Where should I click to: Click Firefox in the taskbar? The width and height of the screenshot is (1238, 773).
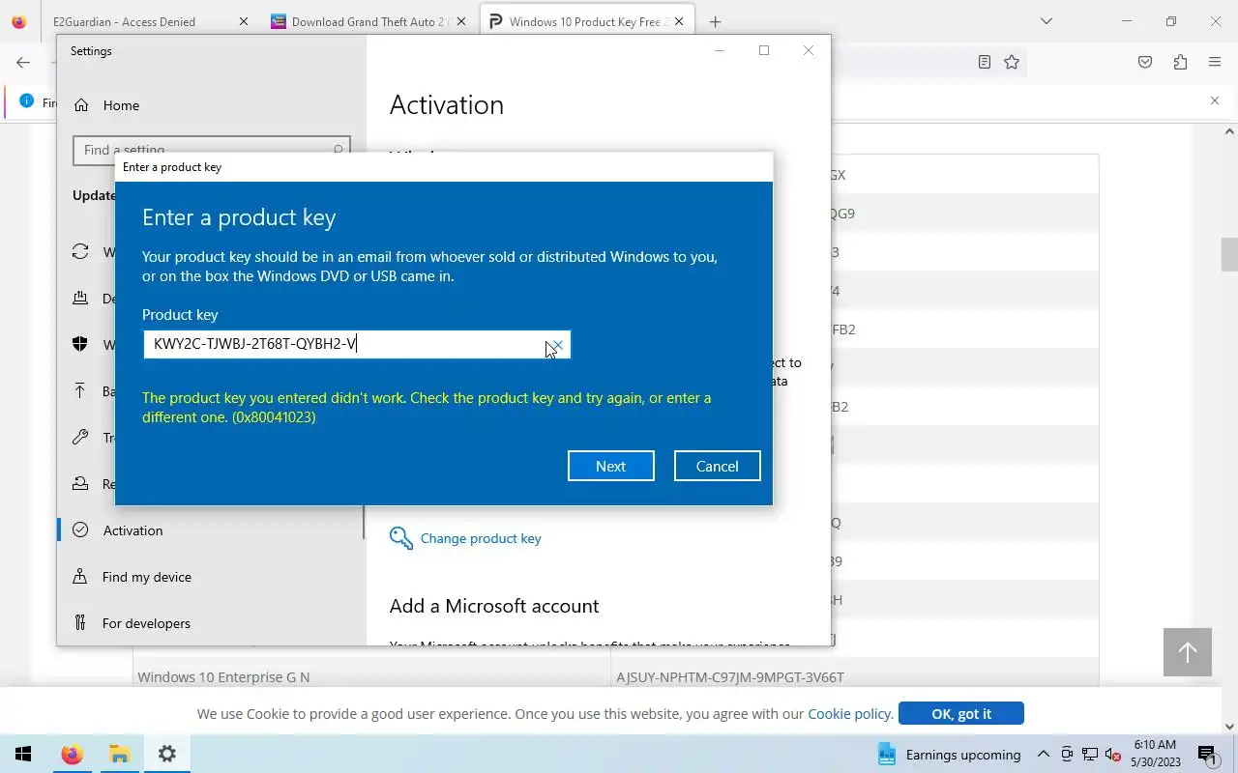tap(72, 754)
